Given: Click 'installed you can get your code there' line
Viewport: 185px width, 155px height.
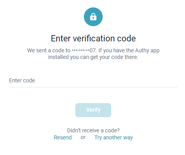Looking at the screenshot, I should coord(93,57).
